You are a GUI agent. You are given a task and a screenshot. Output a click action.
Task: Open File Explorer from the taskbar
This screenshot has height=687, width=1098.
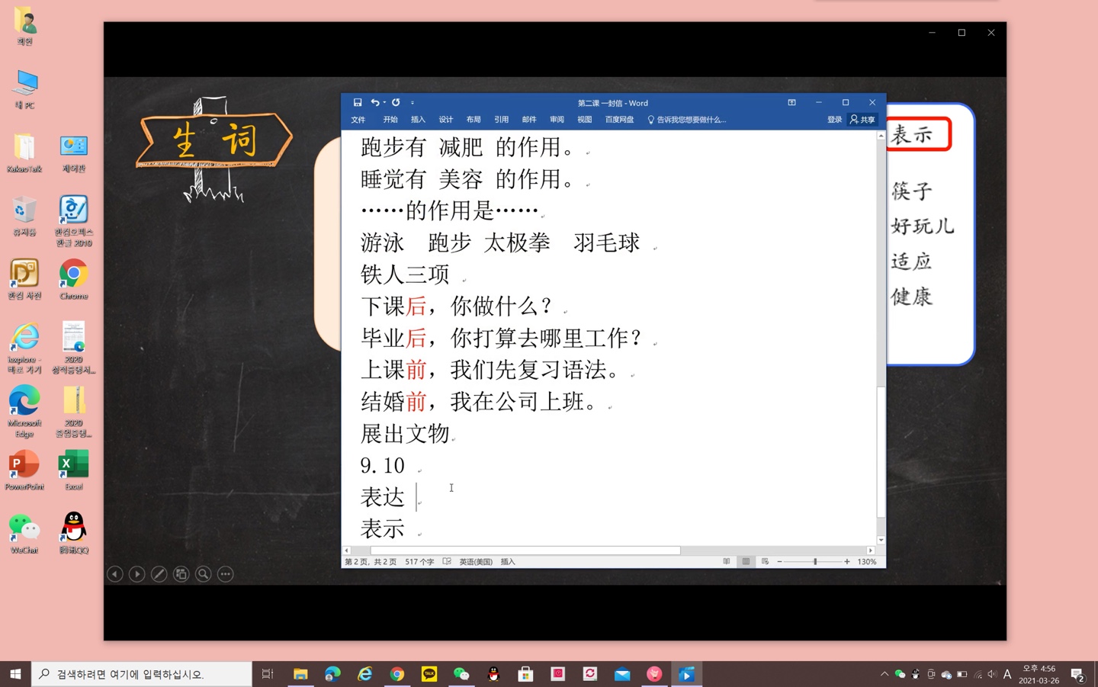pos(300,674)
